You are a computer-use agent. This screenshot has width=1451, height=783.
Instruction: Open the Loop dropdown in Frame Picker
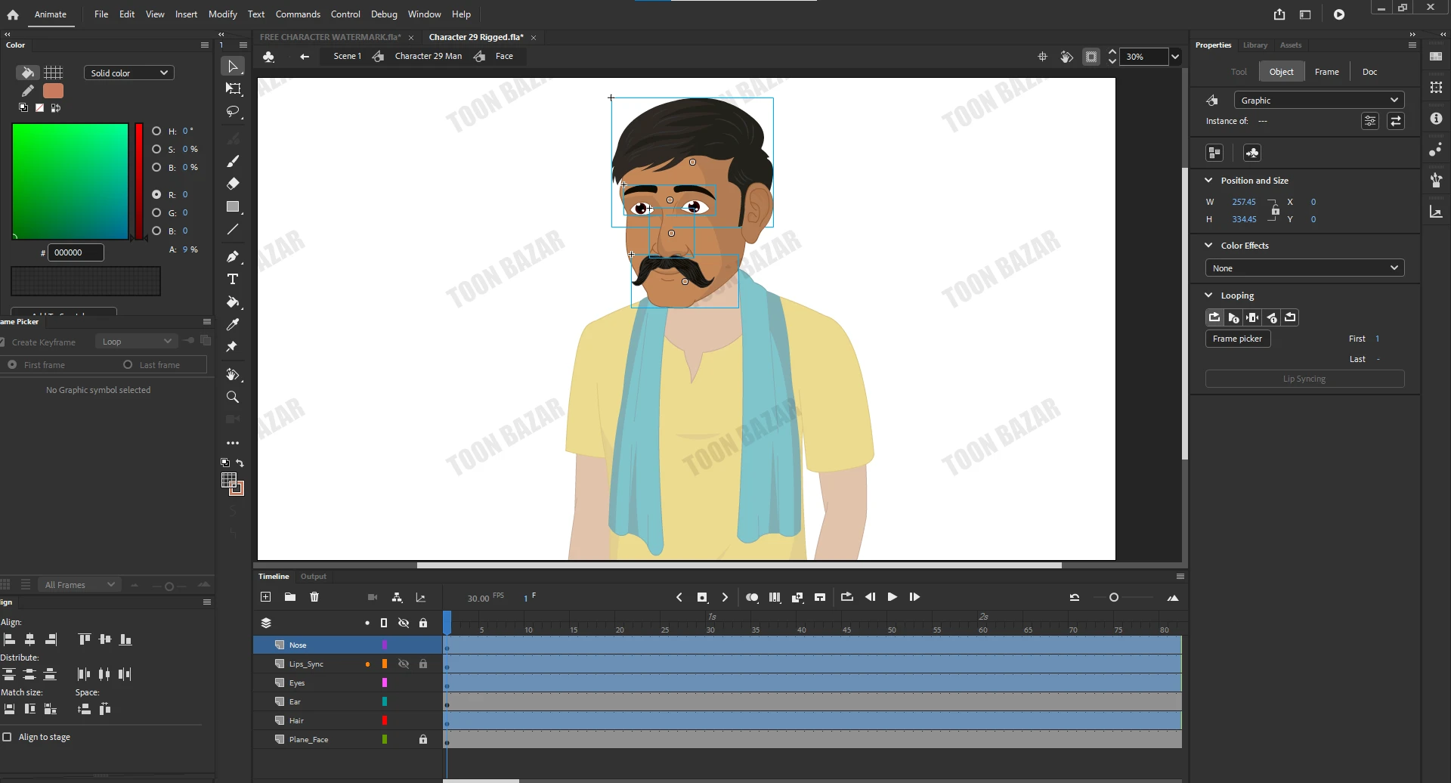click(x=137, y=342)
